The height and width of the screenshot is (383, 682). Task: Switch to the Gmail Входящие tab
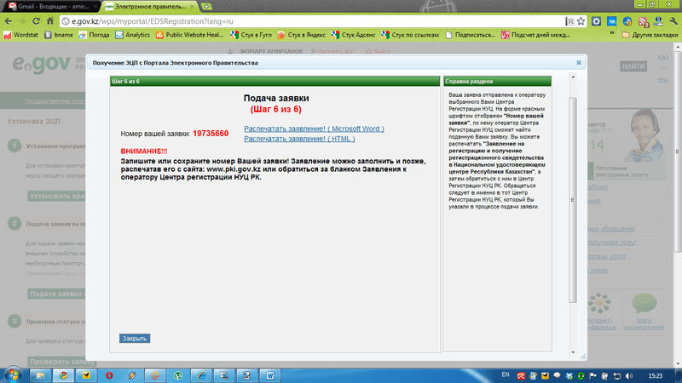(x=53, y=7)
